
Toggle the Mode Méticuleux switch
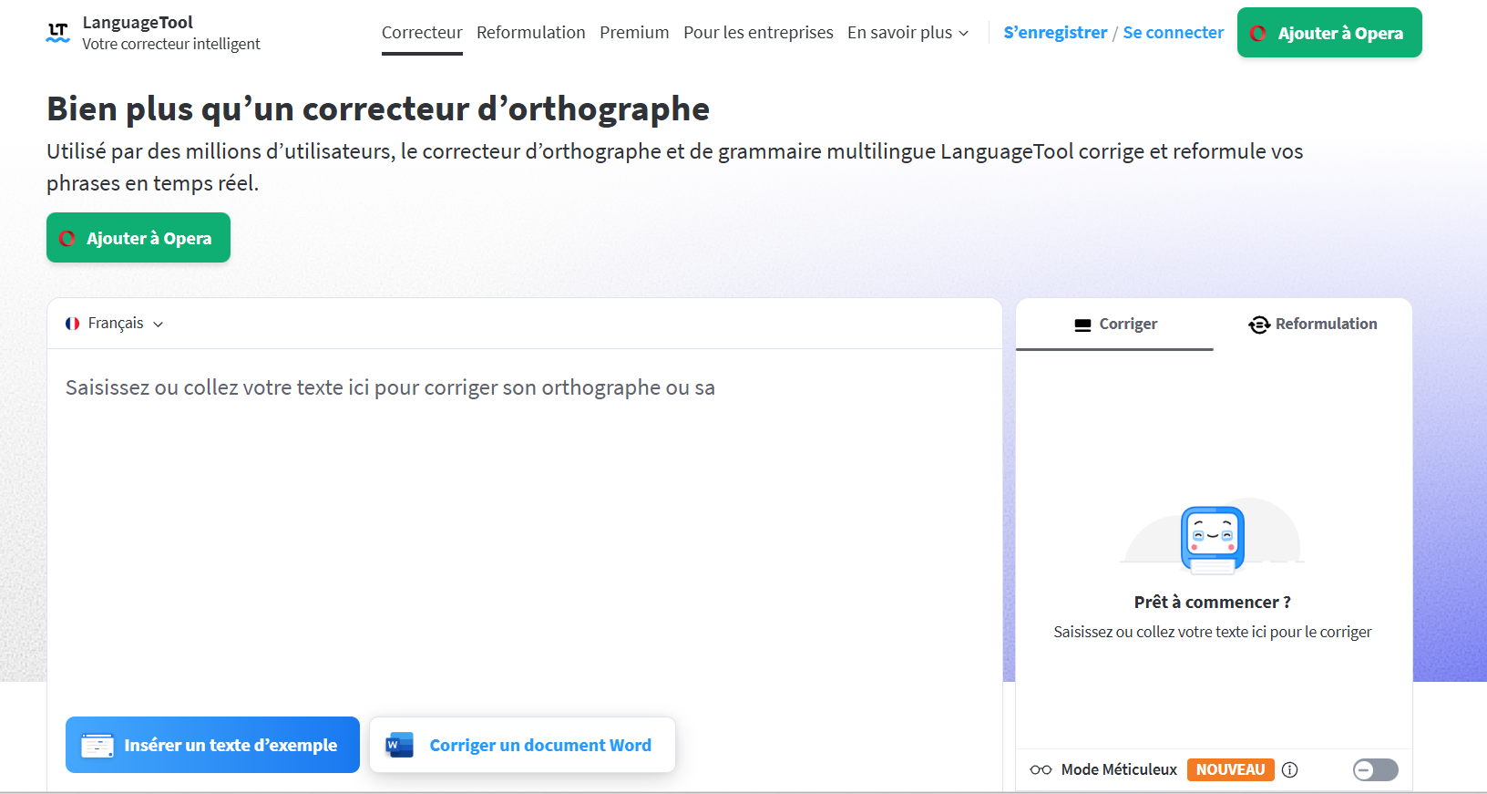(x=1376, y=770)
